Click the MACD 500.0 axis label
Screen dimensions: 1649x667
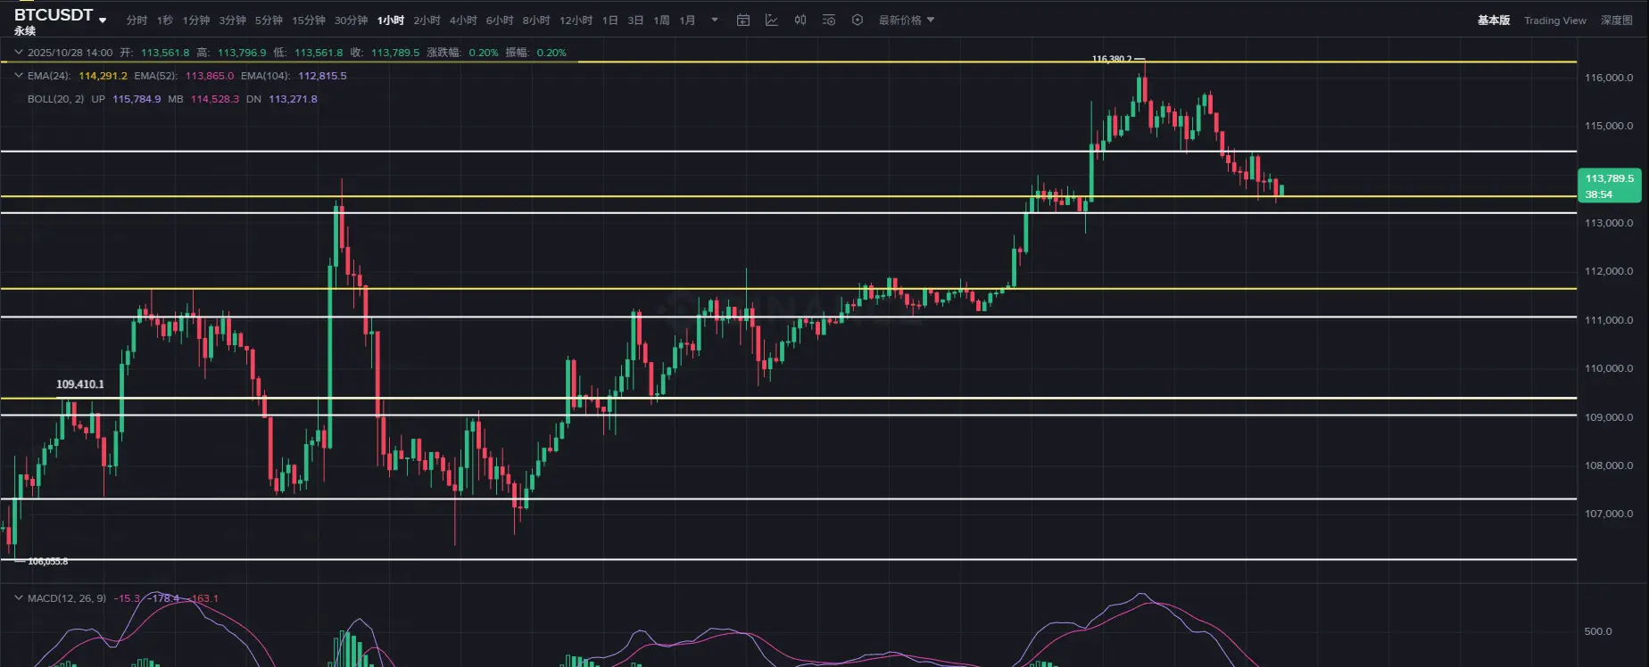coord(1598,631)
